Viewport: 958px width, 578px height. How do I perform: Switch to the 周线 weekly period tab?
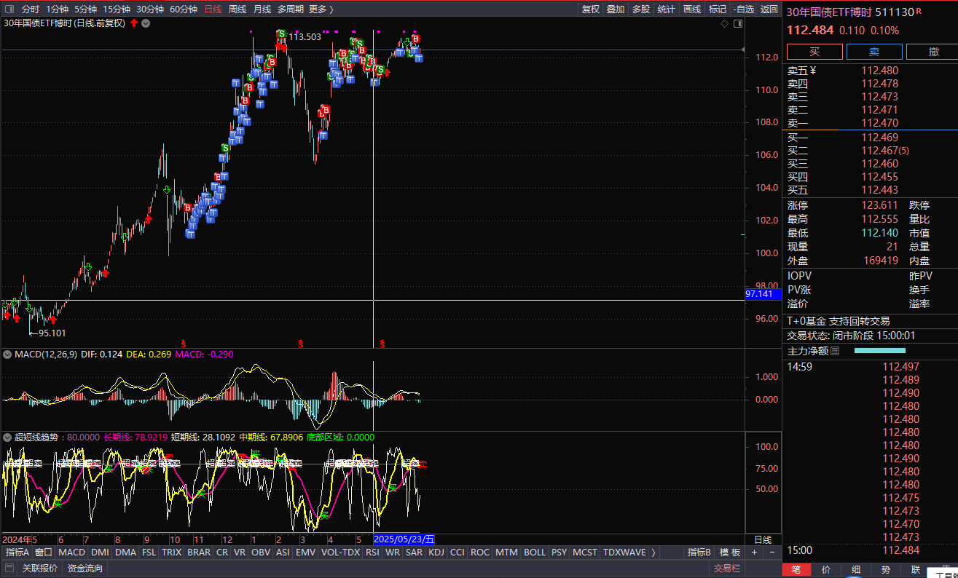coord(237,9)
